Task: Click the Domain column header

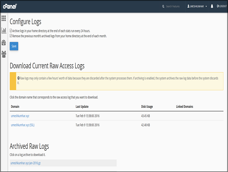Action: point(16,107)
